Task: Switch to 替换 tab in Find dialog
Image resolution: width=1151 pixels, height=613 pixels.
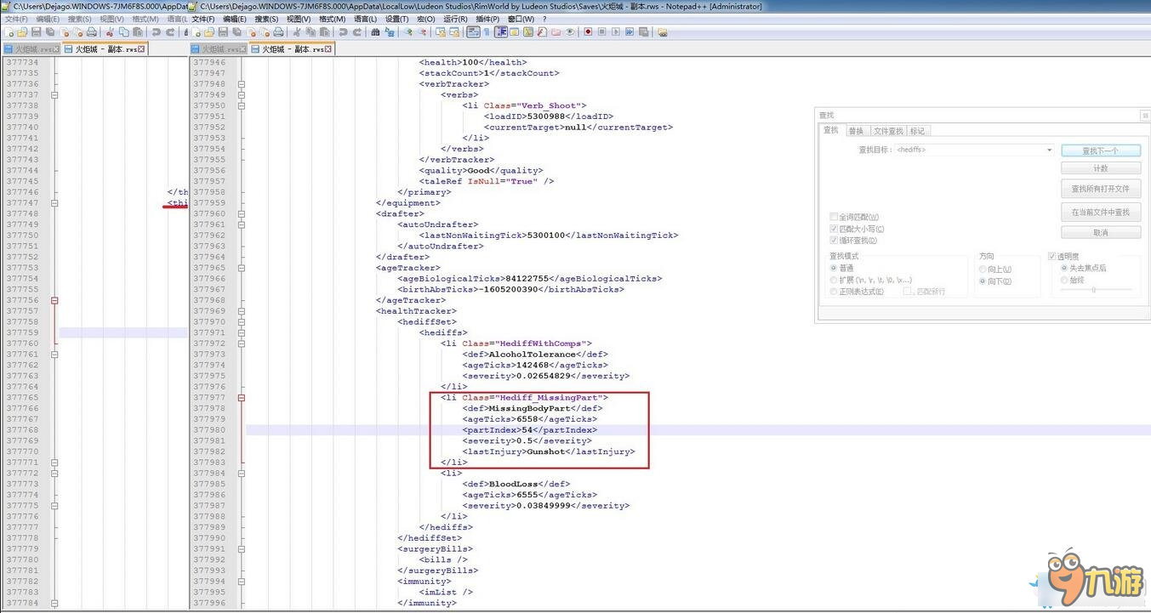Action: tap(856, 131)
